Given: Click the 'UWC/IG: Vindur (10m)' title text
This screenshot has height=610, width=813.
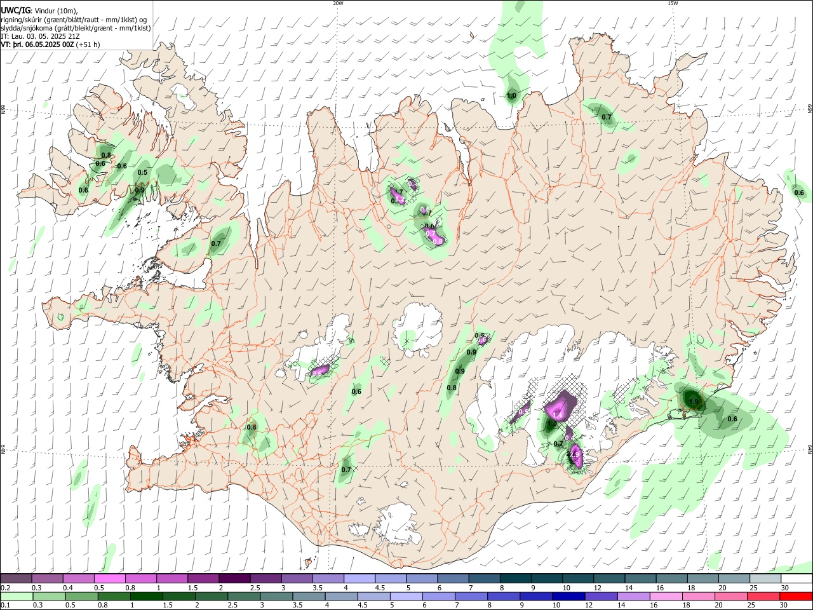Looking at the screenshot, I should [x=39, y=11].
